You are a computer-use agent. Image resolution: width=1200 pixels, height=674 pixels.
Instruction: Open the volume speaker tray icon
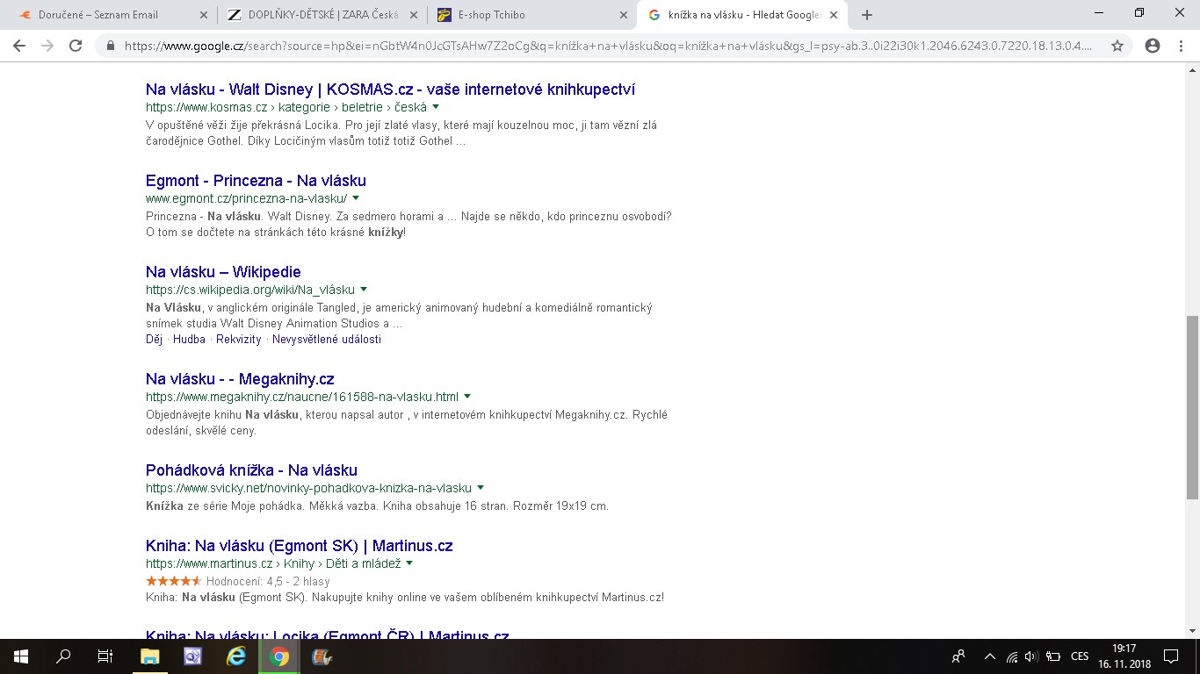(x=1031, y=656)
